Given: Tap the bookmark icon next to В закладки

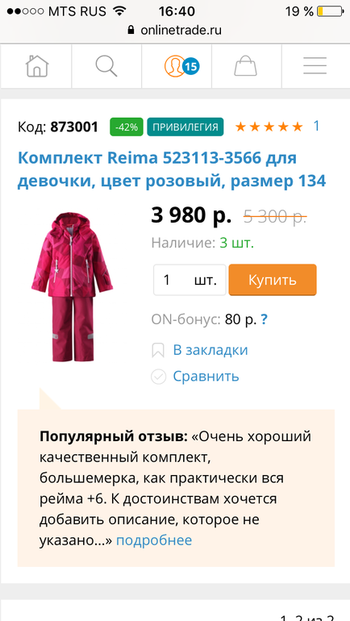Looking at the screenshot, I should tap(158, 351).
